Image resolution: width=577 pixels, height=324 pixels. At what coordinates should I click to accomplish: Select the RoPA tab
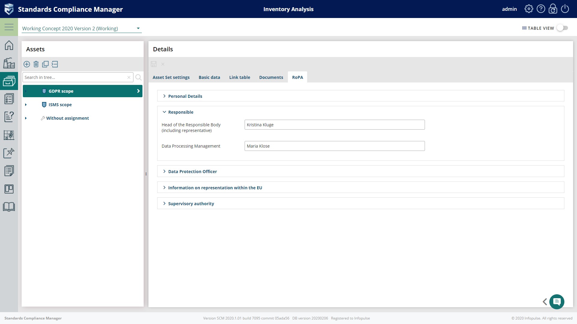298,77
